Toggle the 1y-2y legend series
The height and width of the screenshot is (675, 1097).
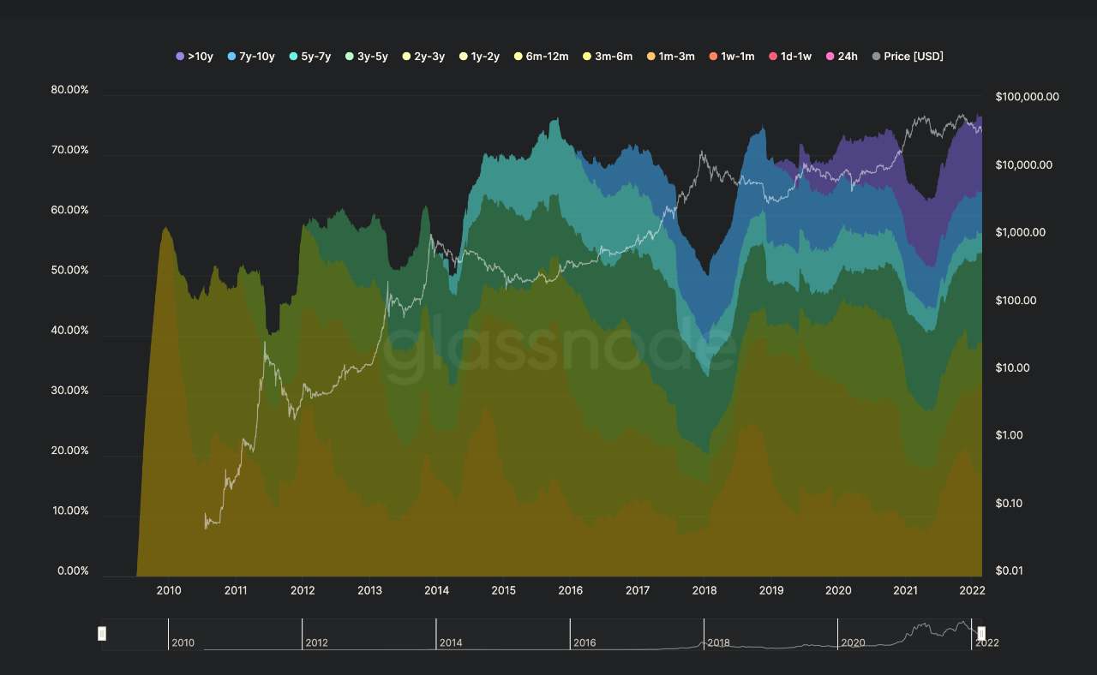(x=479, y=57)
